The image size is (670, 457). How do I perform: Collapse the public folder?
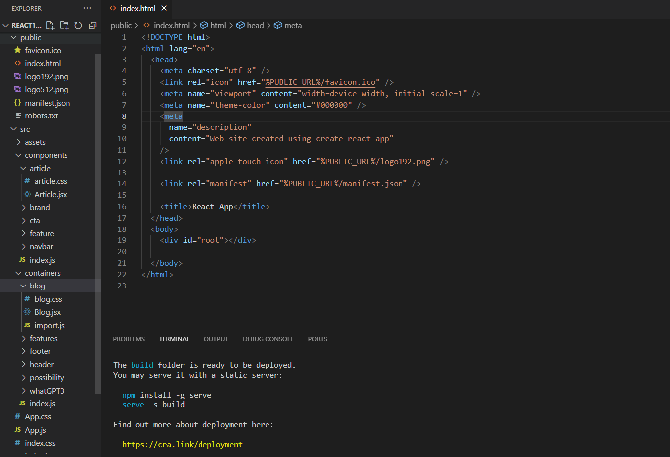click(x=30, y=38)
